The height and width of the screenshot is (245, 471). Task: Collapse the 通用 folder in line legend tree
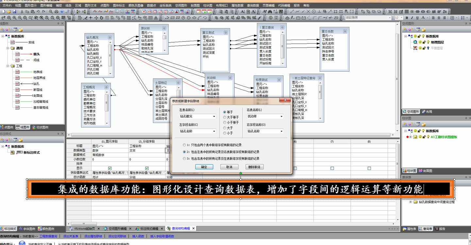click(7, 48)
